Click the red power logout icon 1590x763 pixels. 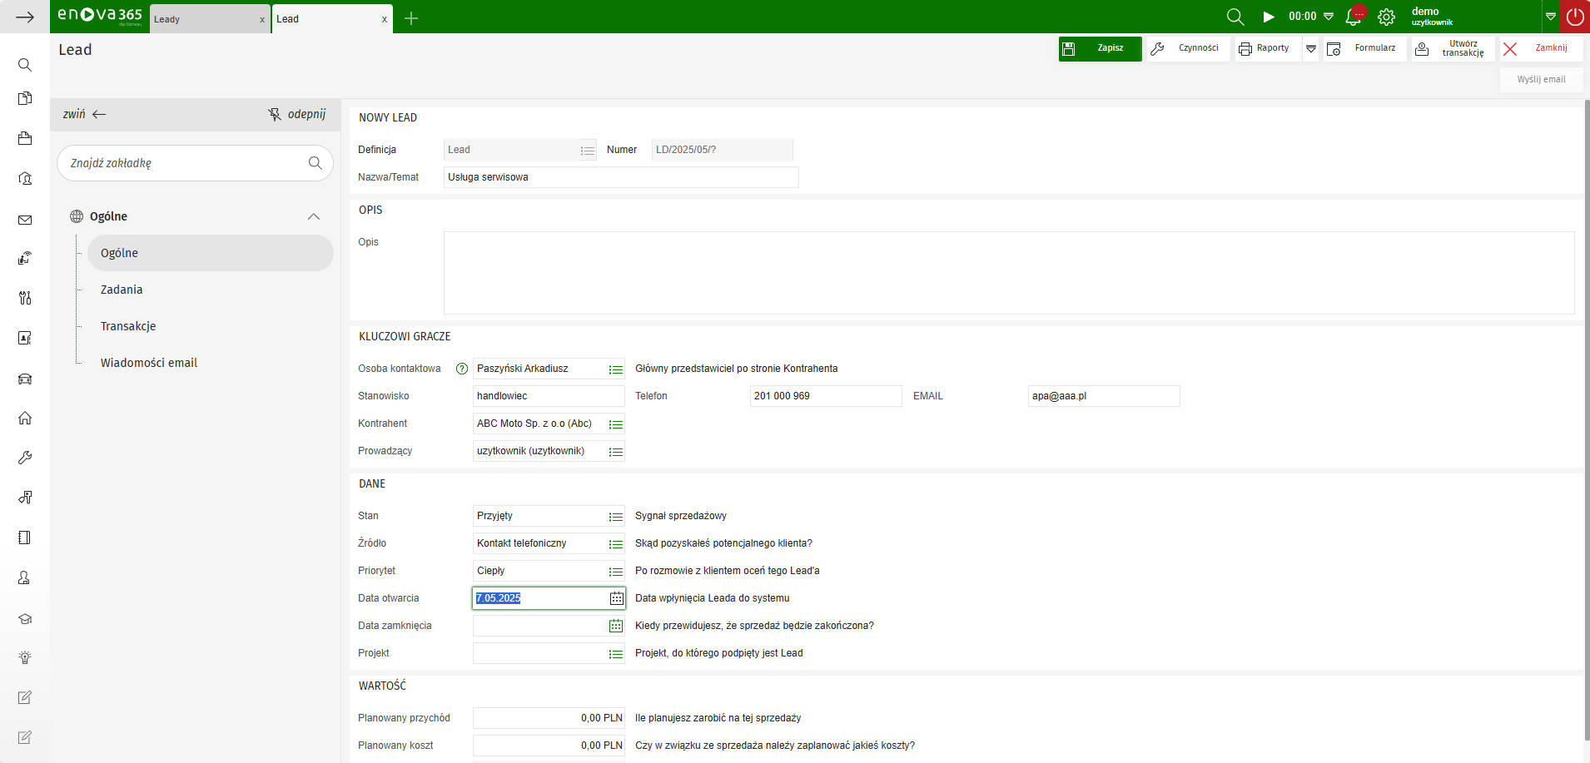click(x=1575, y=17)
